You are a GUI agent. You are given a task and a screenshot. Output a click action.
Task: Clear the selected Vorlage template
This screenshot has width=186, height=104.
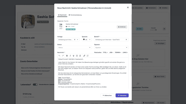pyautogui.click(x=75, y=40)
